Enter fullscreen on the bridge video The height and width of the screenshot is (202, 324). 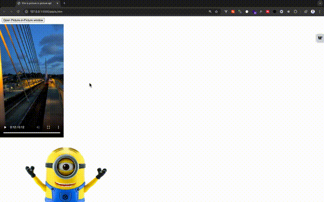(49, 127)
